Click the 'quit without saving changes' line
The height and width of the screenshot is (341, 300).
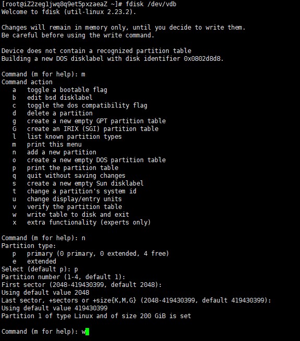[x=69, y=176]
